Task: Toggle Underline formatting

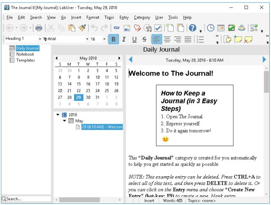Action: coord(134,39)
